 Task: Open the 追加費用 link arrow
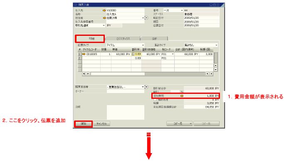click(x=182, y=96)
